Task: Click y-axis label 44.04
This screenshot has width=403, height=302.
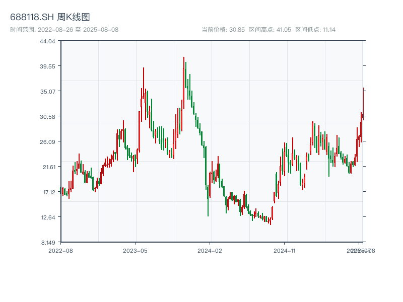Action: (47, 41)
